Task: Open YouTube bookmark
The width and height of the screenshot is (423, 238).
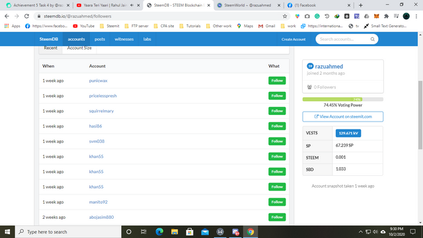Action: coord(84,26)
